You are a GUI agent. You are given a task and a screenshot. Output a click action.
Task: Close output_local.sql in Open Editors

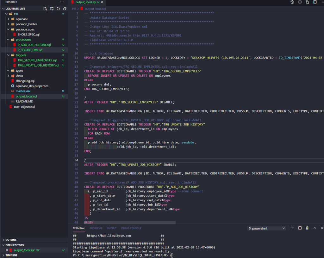click(7, 250)
